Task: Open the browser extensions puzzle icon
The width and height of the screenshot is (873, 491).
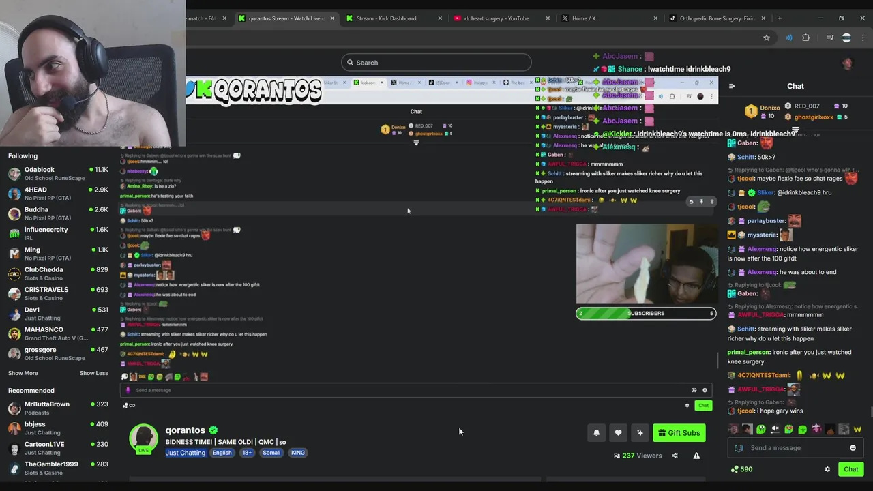Action: coord(806,38)
